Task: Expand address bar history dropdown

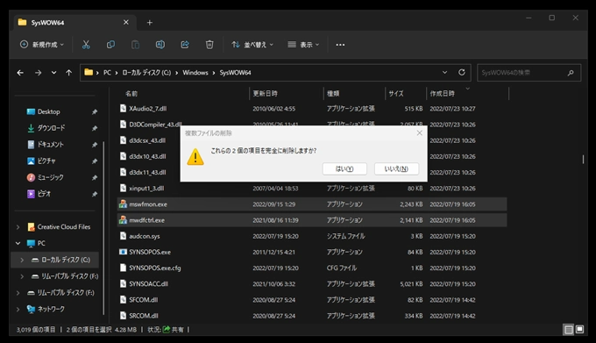Action: pos(444,72)
